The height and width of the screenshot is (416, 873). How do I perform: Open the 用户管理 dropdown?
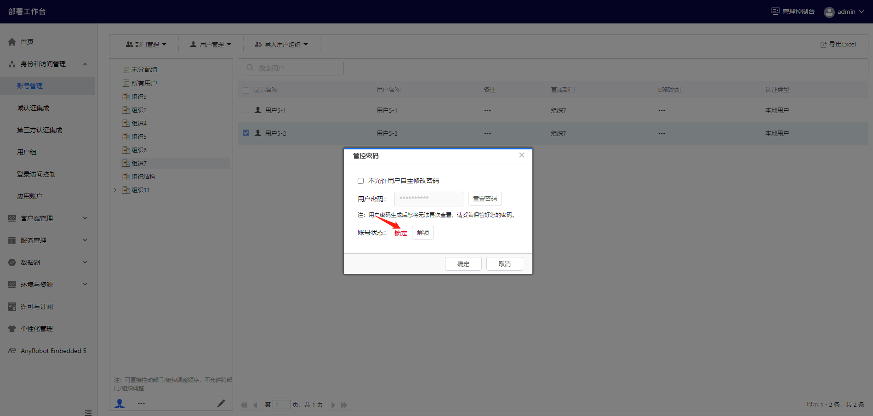point(211,45)
